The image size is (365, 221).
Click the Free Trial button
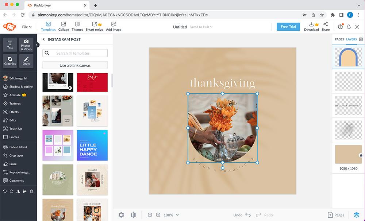[288, 27]
